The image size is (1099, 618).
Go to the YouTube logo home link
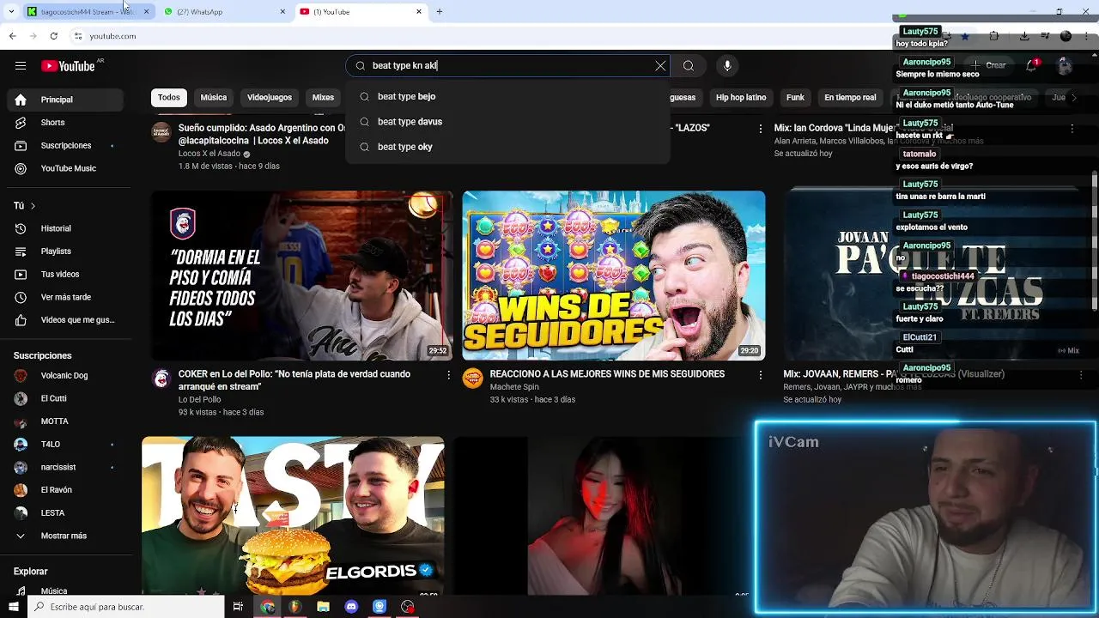click(x=68, y=66)
